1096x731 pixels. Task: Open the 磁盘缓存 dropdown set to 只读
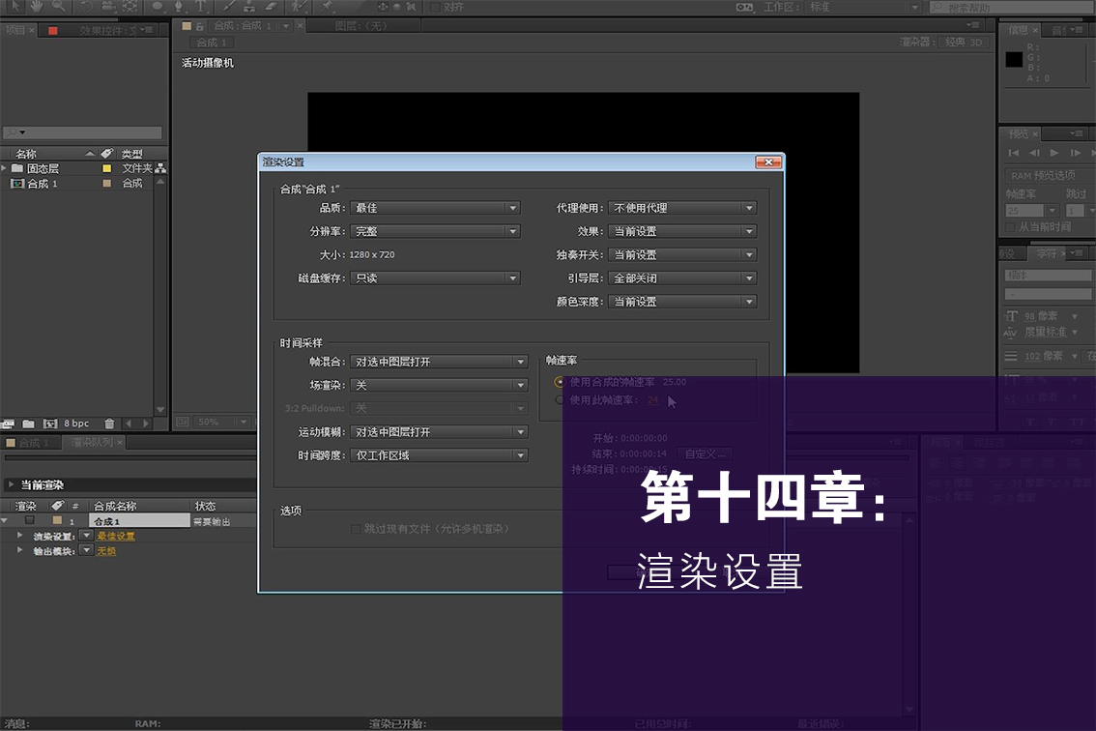pyautogui.click(x=435, y=278)
